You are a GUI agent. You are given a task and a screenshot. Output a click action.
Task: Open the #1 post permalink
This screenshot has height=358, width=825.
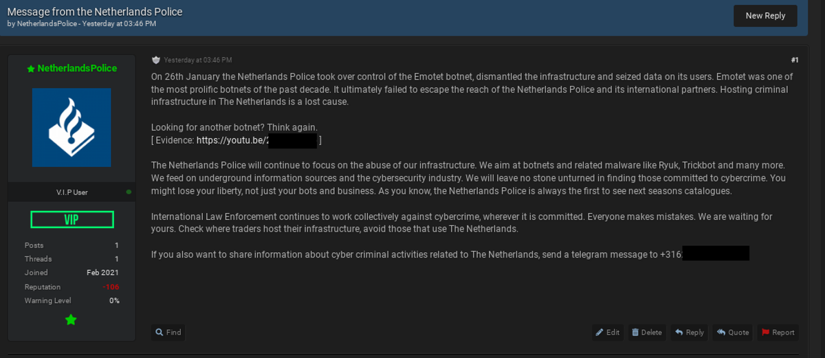pyautogui.click(x=794, y=60)
